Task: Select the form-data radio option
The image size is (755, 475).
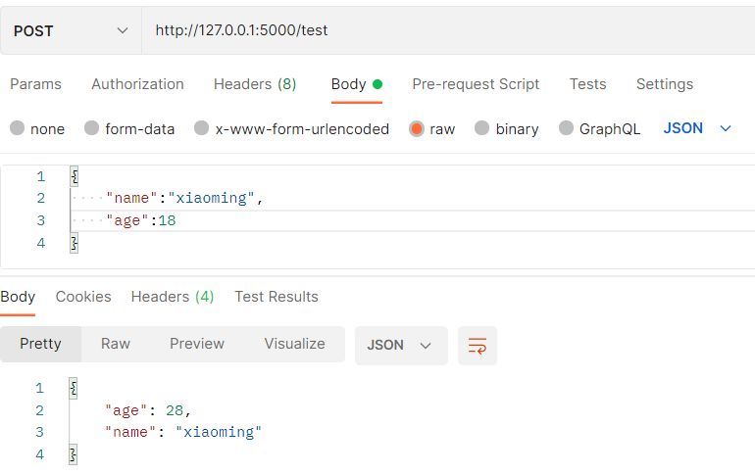Action: tap(92, 128)
